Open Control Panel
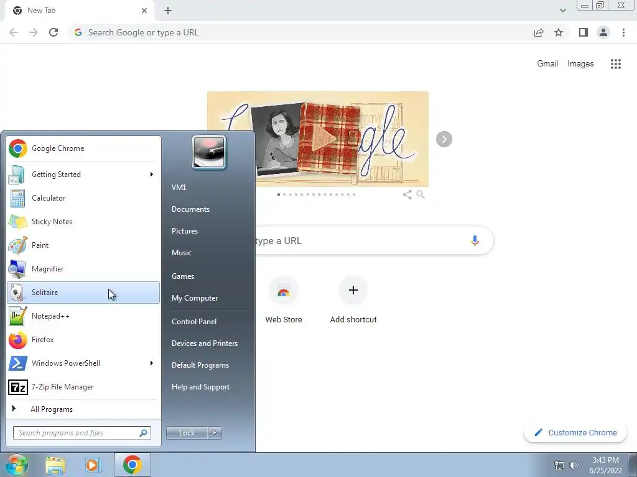 pos(194,322)
